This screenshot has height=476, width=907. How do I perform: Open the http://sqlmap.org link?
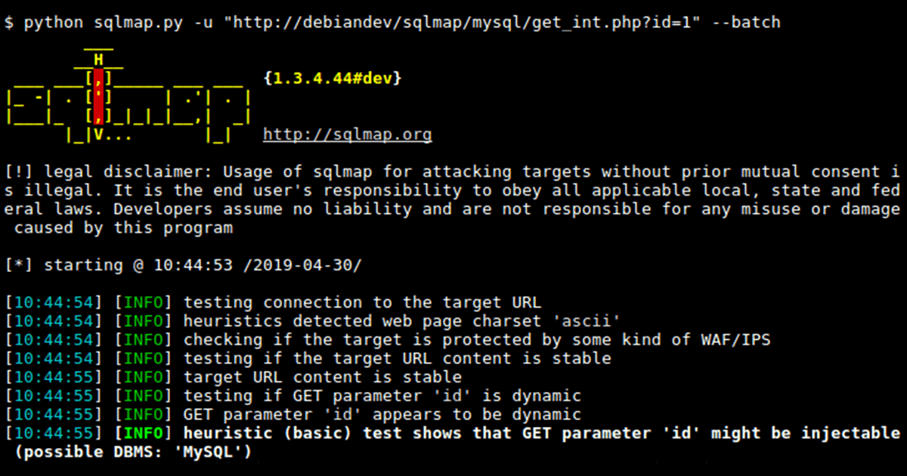tap(348, 135)
